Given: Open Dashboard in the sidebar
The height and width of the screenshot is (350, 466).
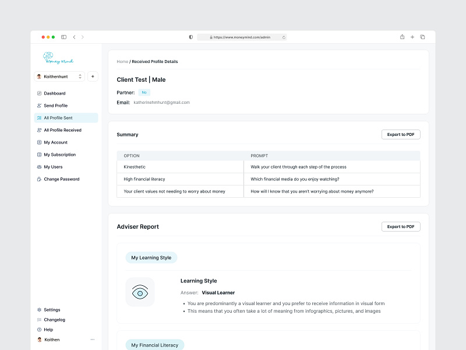Looking at the screenshot, I should coord(54,93).
